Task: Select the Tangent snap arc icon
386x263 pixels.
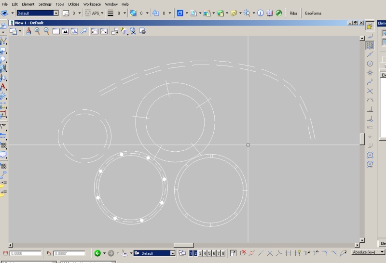Action: (370, 100)
